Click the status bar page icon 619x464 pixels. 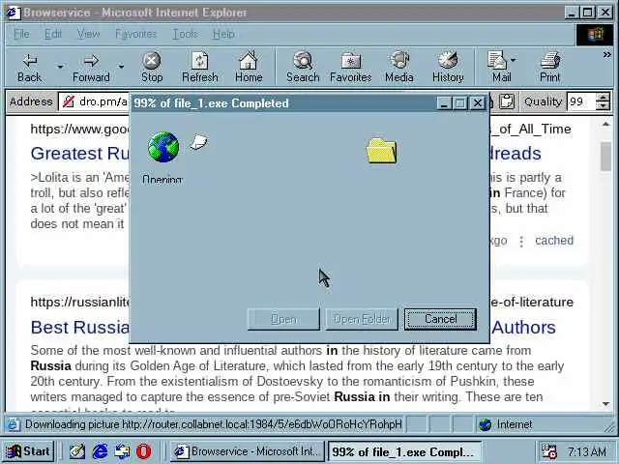[13, 425]
